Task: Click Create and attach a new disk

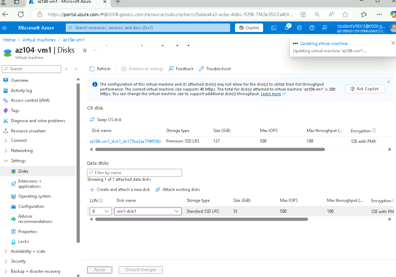Action: [x=120, y=190]
